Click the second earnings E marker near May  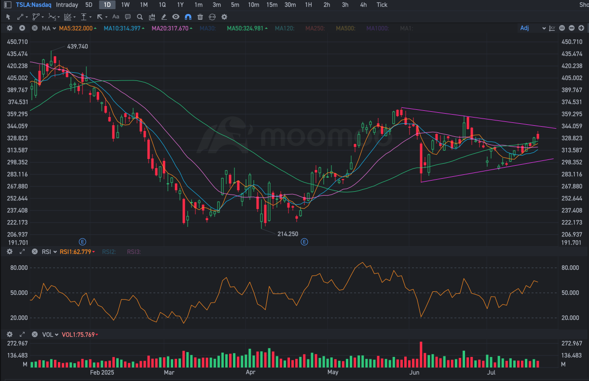pyautogui.click(x=304, y=241)
